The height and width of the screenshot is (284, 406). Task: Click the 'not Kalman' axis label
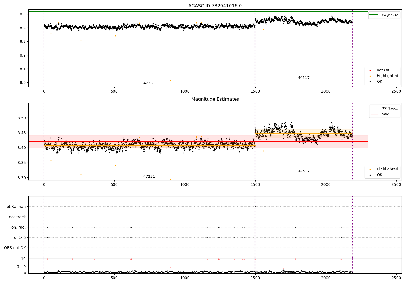[x=15, y=207]
